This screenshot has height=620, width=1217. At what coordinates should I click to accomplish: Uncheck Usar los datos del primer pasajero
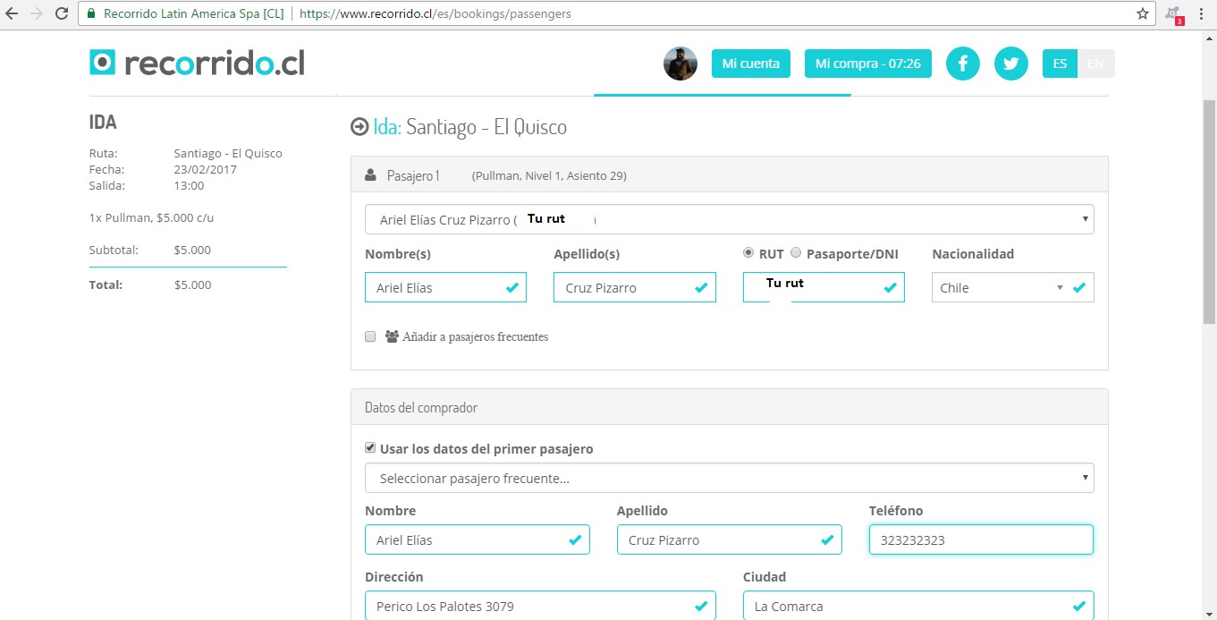tap(370, 448)
